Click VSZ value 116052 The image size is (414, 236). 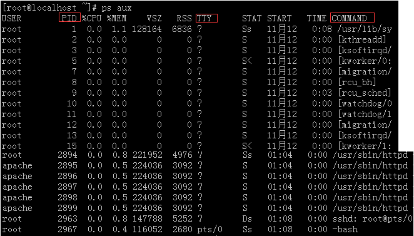point(148,229)
